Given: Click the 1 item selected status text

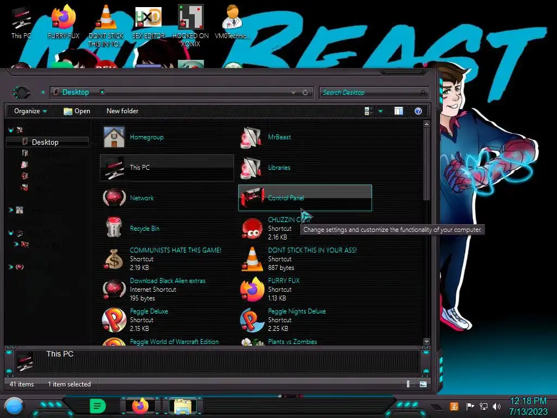Looking at the screenshot, I should pos(69,384).
